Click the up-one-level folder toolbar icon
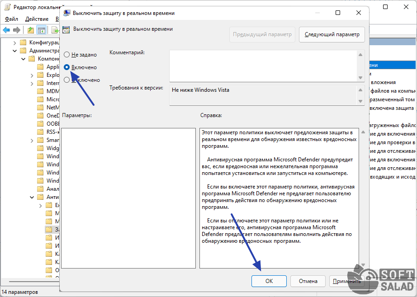This screenshot has height=297, width=417. (31, 30)
